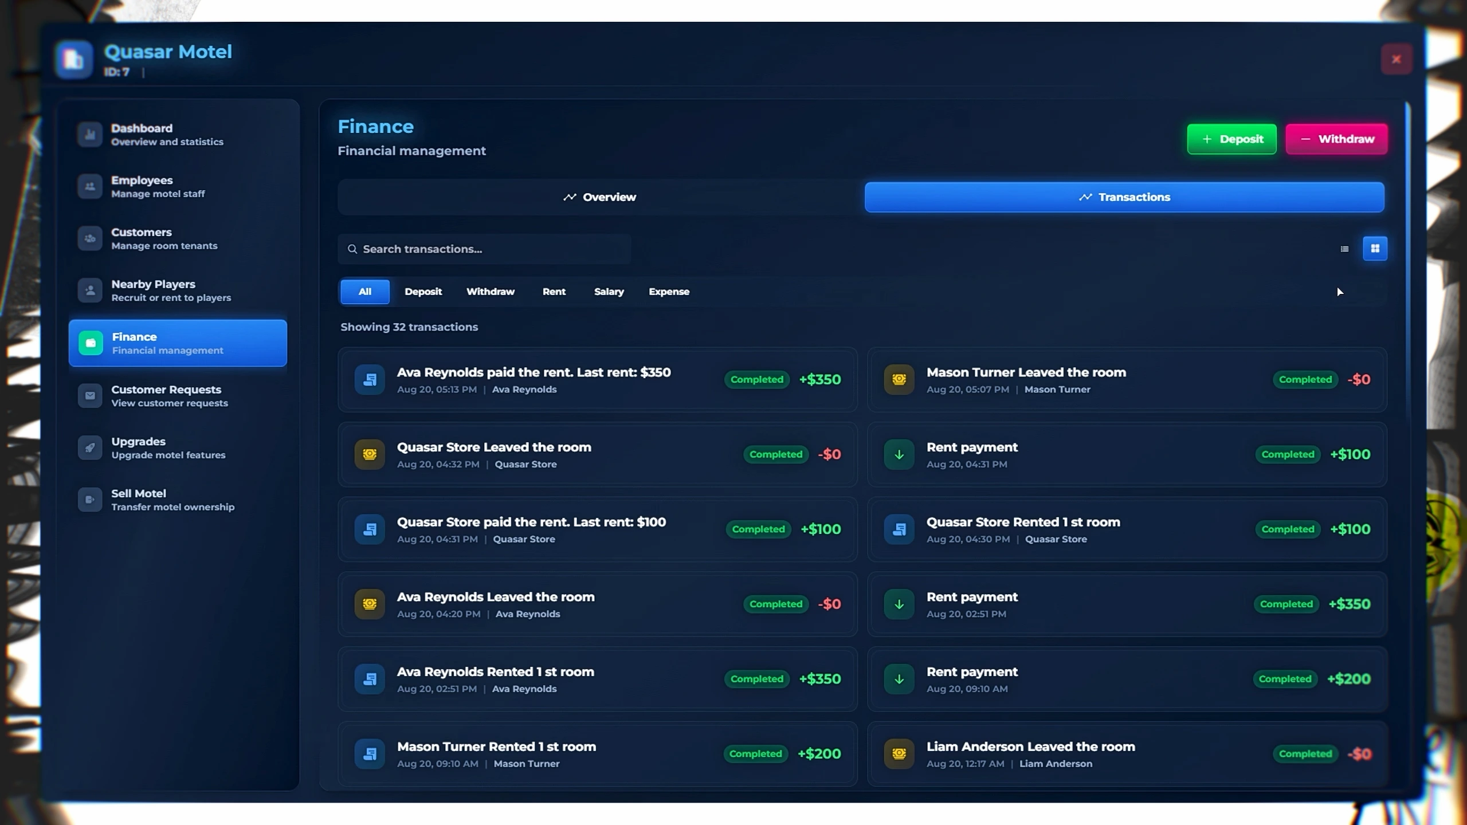Open the Sell Motel icon
Image resolution: width=1467 pixels, height=825 pixels.
90,500
